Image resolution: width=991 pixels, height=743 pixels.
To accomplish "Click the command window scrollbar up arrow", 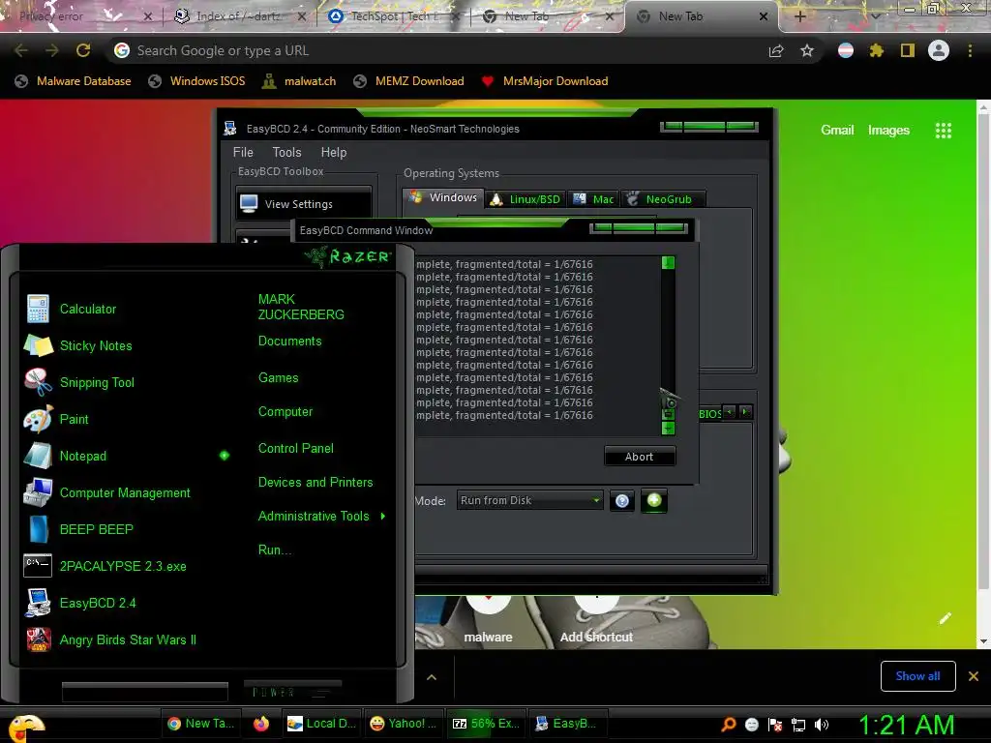I will pyautogui.click(x=668, y=262).
